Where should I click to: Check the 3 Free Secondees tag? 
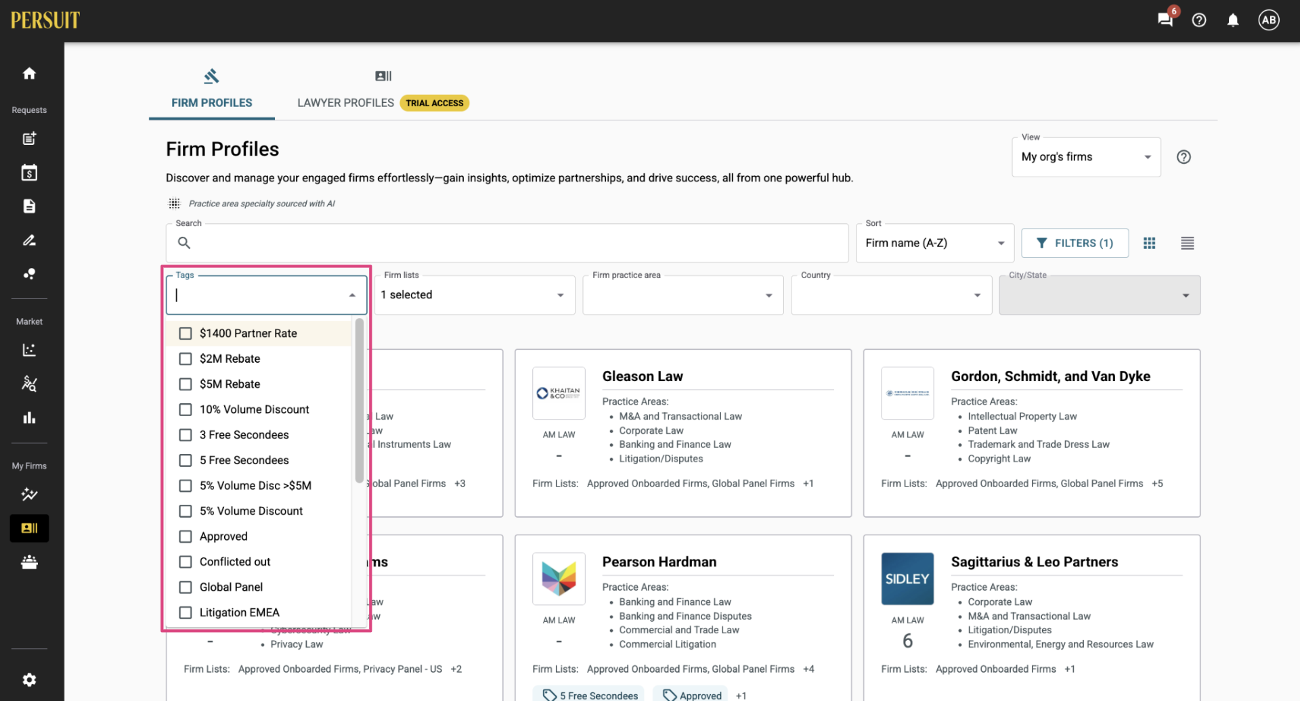point(185,435)
